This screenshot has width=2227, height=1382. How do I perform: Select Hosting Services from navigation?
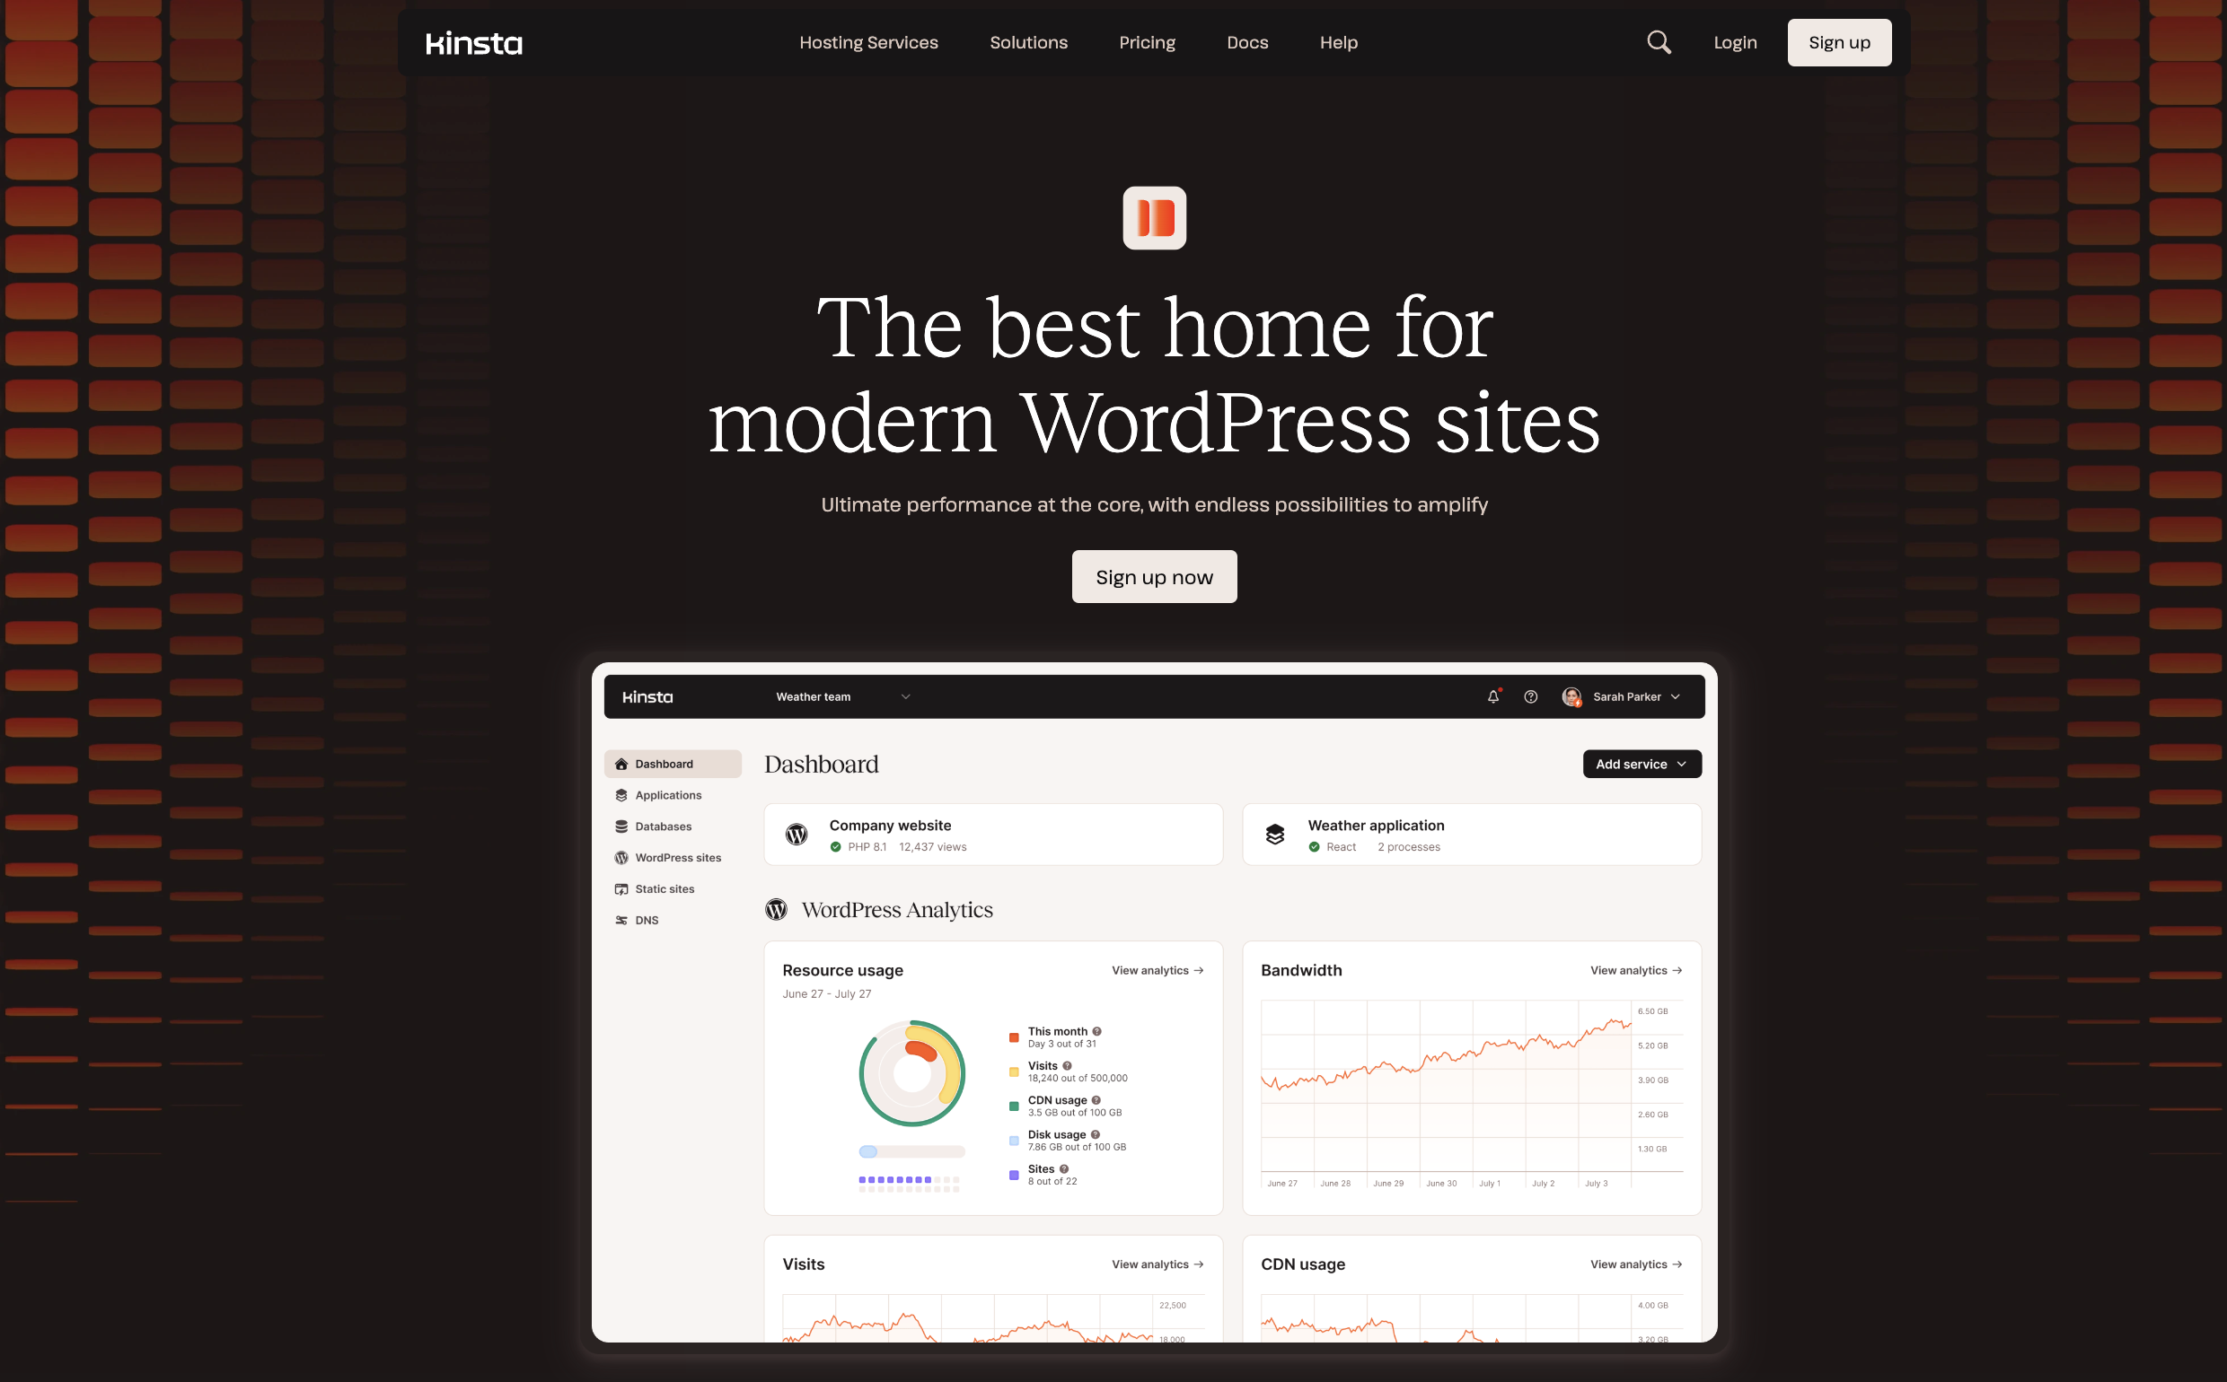(868, 43)
